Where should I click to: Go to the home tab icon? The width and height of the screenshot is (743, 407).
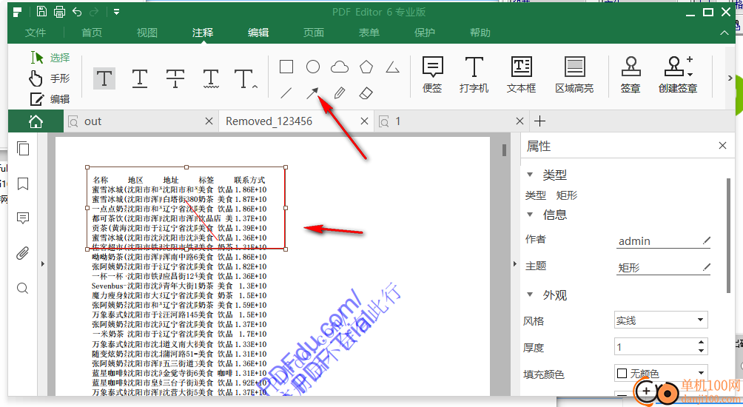36,121
